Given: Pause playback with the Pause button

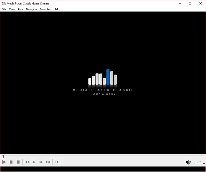Looking at the screenshot, I should pos(11,162).
